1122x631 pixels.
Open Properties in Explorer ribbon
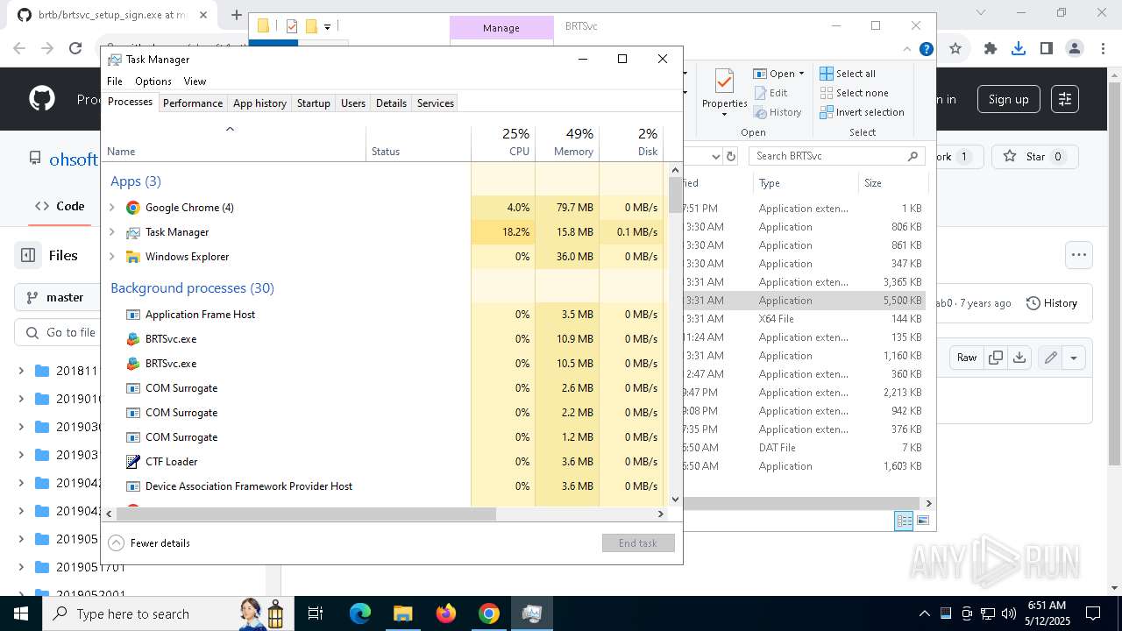pyautogui.click(x=724, y=93)
